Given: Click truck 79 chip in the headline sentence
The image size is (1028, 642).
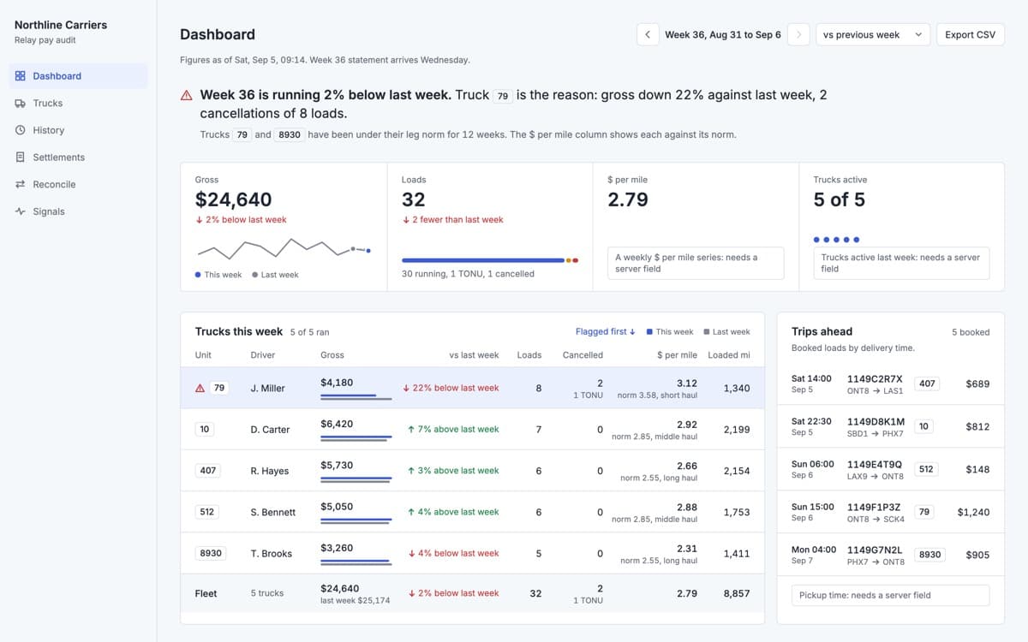Looking at the screenshot, I should click(x=503, y=96).
